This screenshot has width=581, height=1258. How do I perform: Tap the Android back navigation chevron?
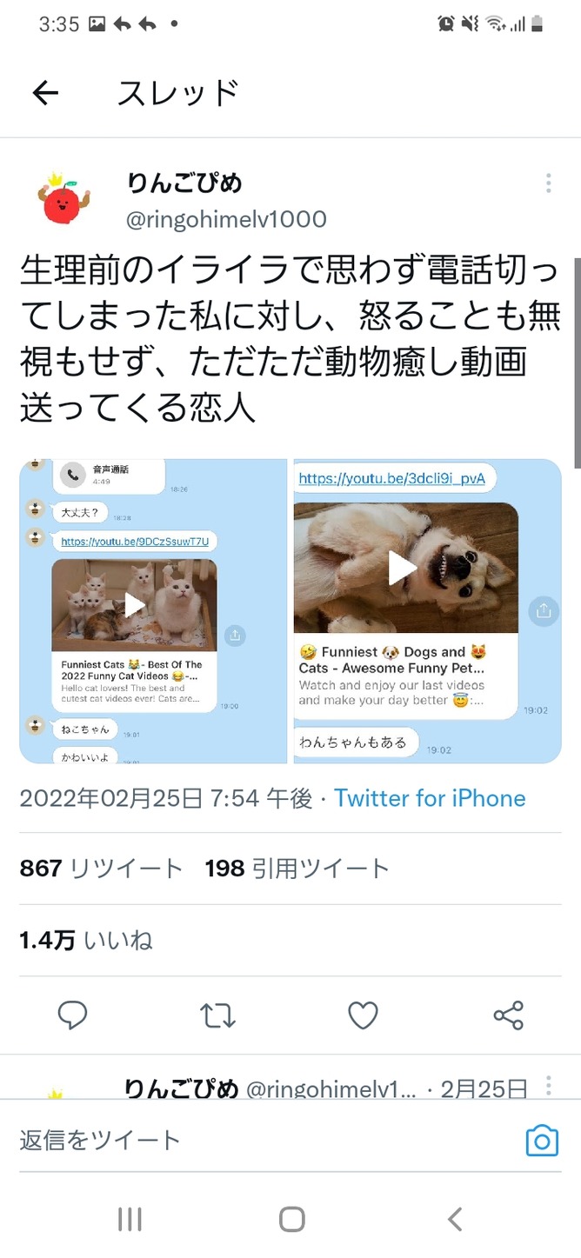coord(454,1219)
